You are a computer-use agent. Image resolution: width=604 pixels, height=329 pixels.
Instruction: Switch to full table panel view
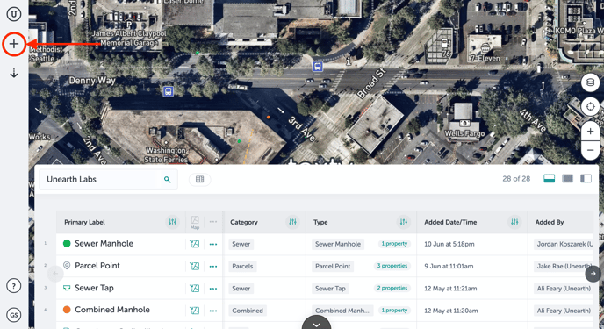point(567,179)
